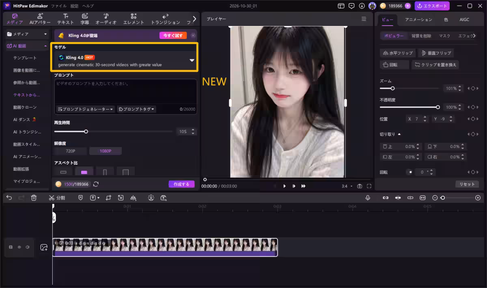
Task: Open the AIGC properties tab
Action: pos(464,19)
